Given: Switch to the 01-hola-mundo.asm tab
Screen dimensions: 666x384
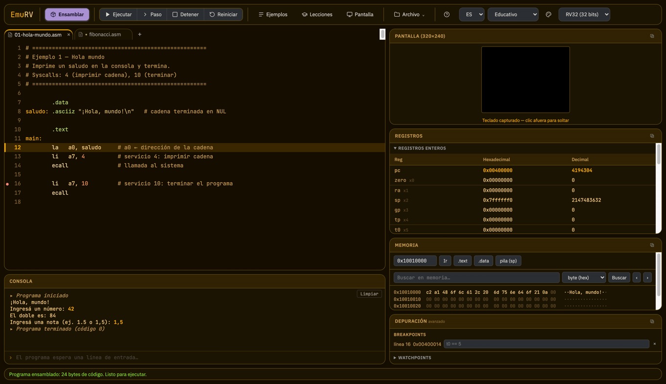Looking at the screenshot, I should pyautogui.click(x=38, y=35).
